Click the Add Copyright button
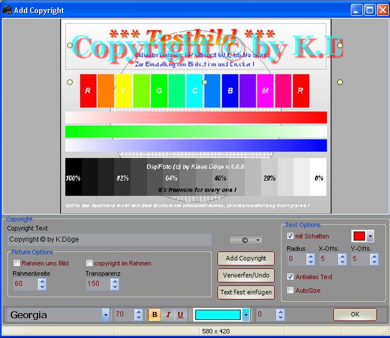The width and height of the screenshot is (390, 338). point(246,259)
